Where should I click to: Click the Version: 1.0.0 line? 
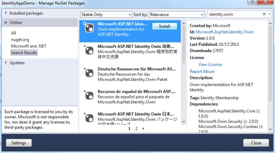[202, 38]
